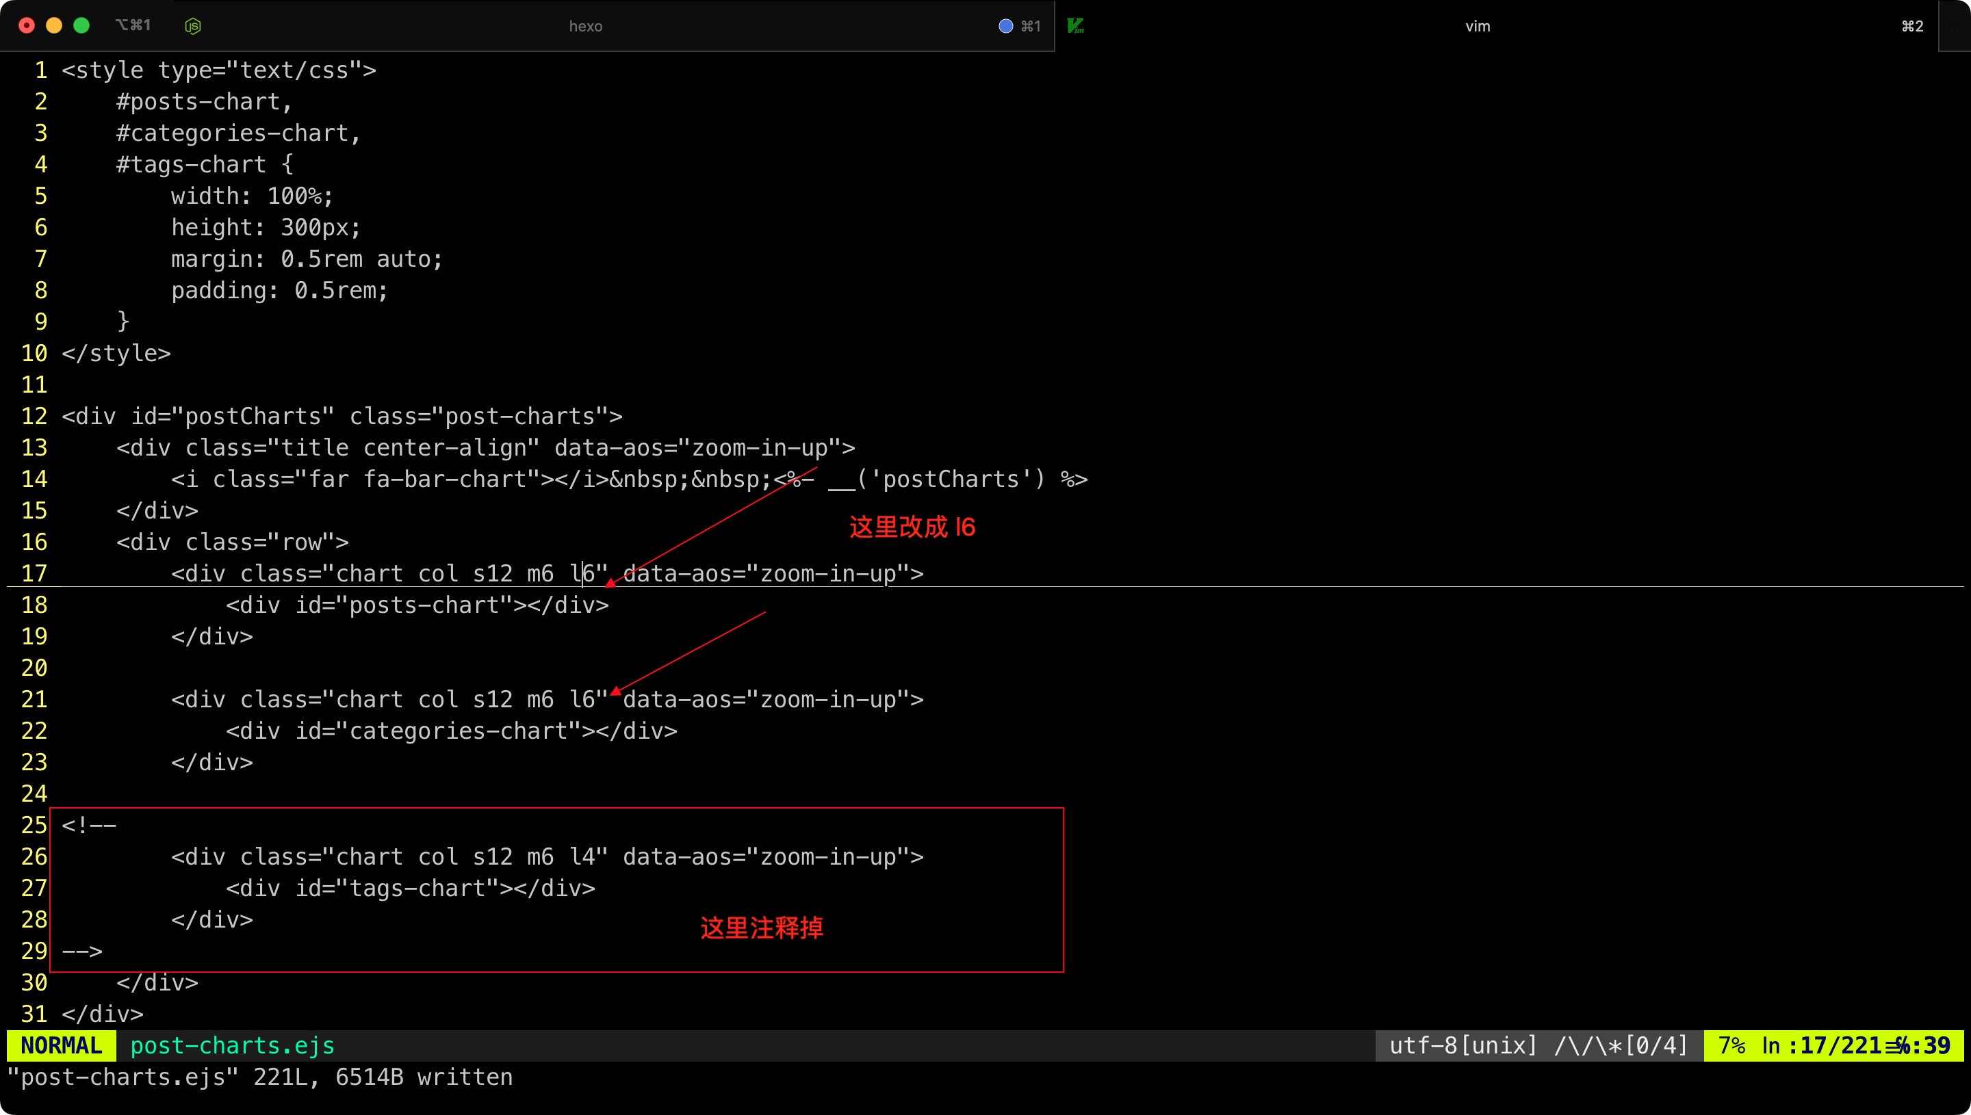Click the red close window button
Image resolution: width=1971 pixels, height=1115 pixels.
tap(27, 26)
